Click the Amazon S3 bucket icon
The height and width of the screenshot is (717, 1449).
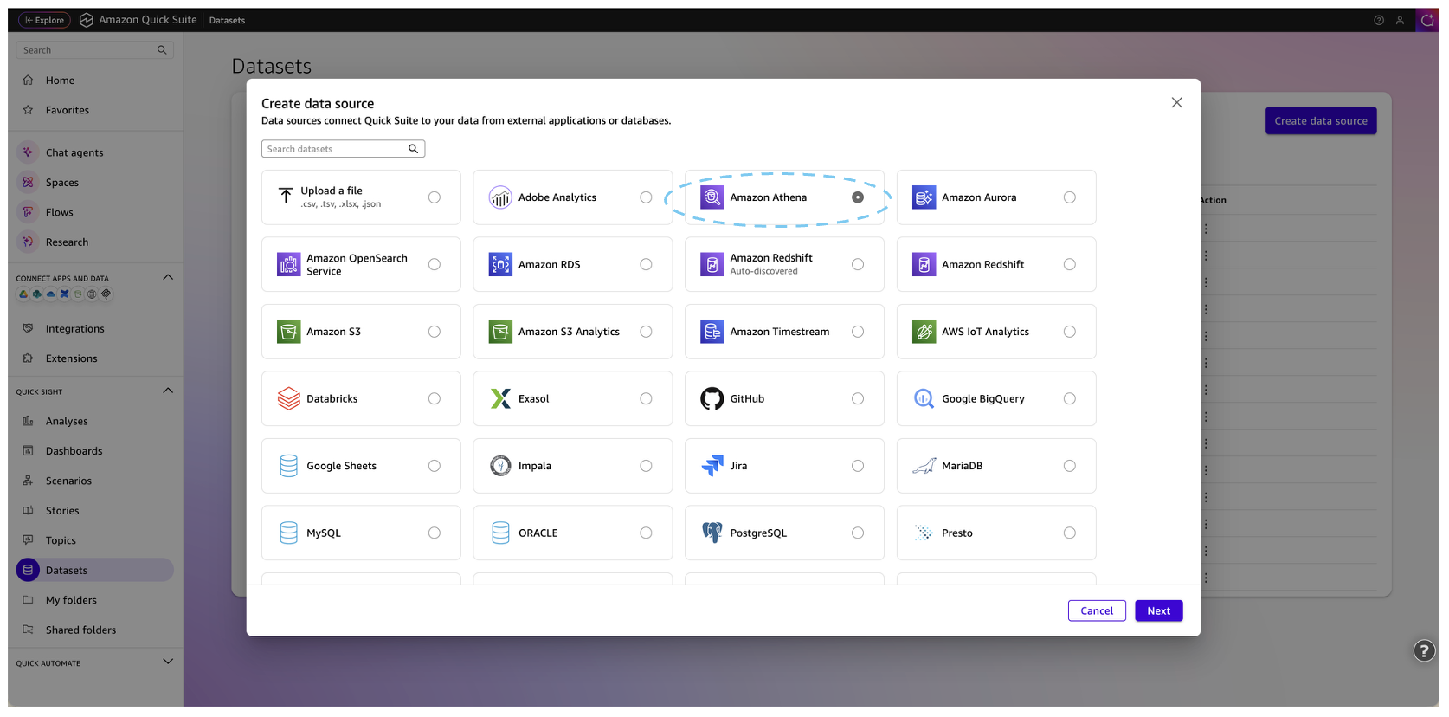tap(288, 332)
